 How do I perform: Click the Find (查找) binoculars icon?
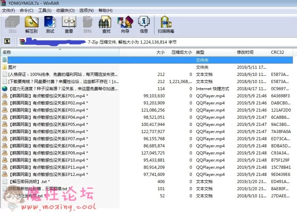[105, 22]
